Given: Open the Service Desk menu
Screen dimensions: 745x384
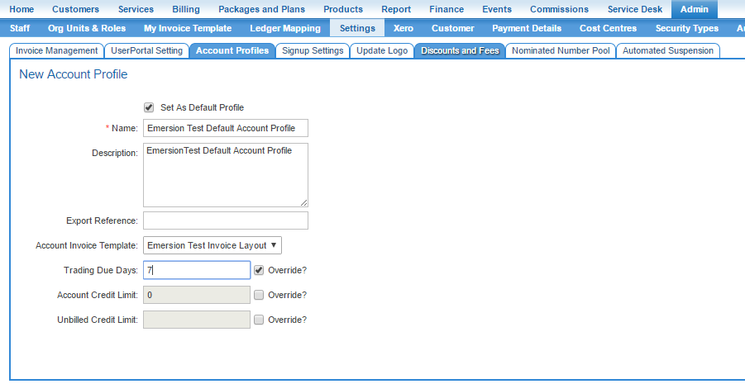Looking at the screenshot, I should 635,9.
